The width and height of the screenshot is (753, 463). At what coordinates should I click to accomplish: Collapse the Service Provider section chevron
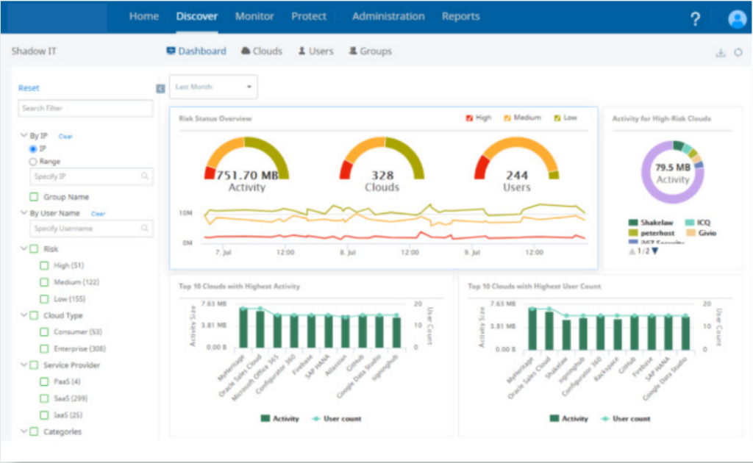pyautogui.click(x=24, y=365)
